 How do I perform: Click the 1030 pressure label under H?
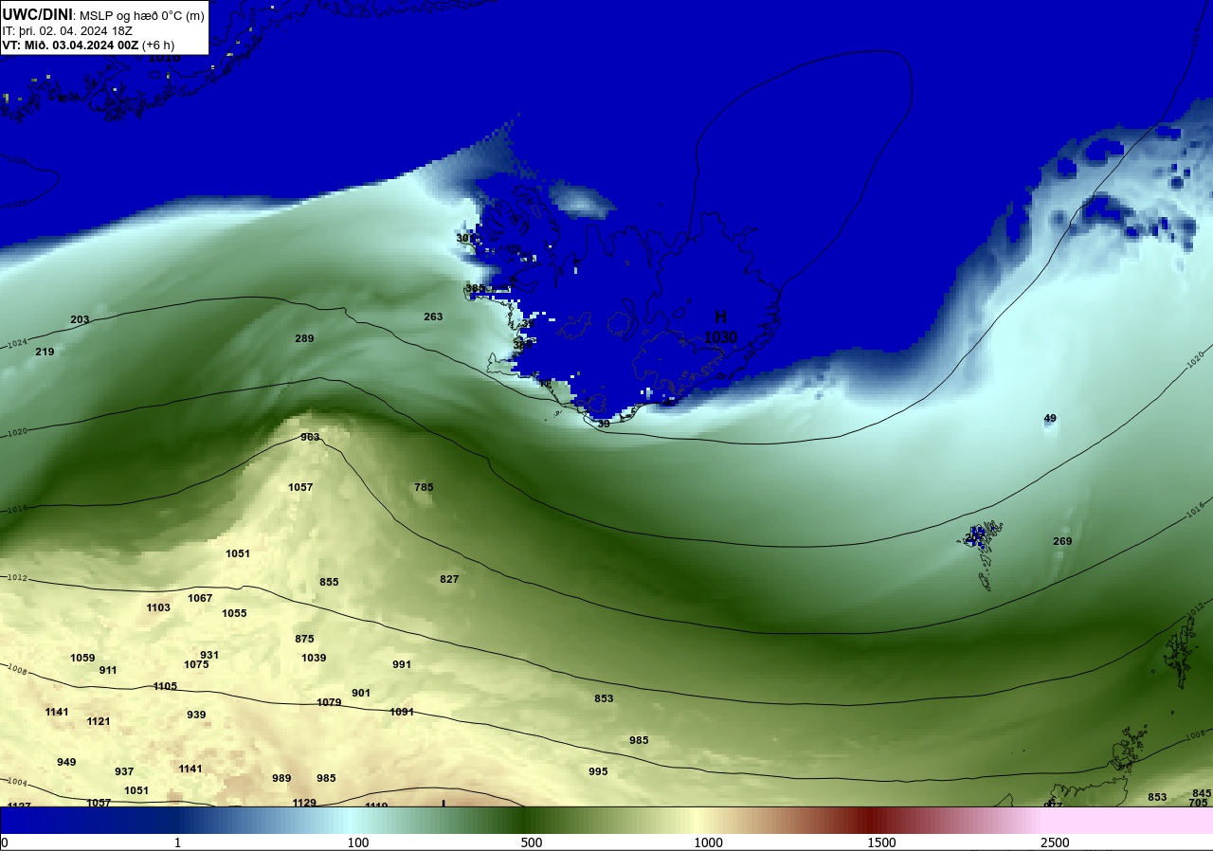pos(720,337)
